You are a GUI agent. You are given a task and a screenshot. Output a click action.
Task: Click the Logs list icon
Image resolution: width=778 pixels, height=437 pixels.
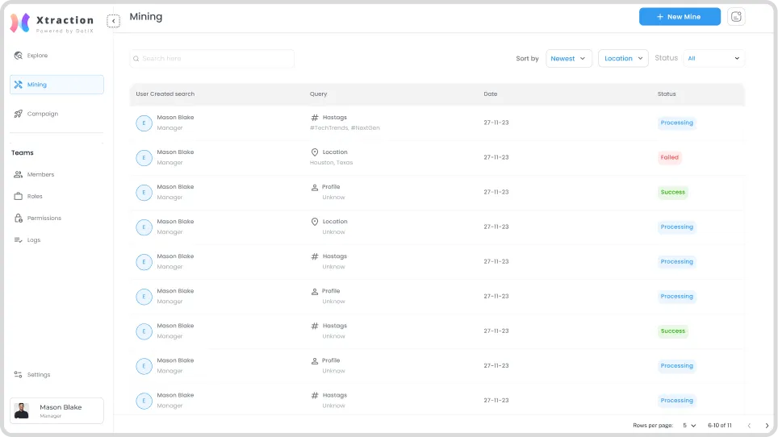[x=19, y=239]
